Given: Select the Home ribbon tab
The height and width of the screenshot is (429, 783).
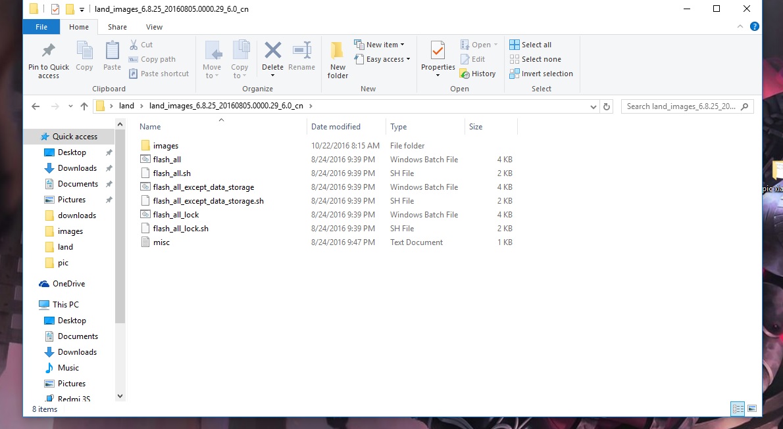Looking at the screenshot, I should pyautogui.click(x=79, y=27).
